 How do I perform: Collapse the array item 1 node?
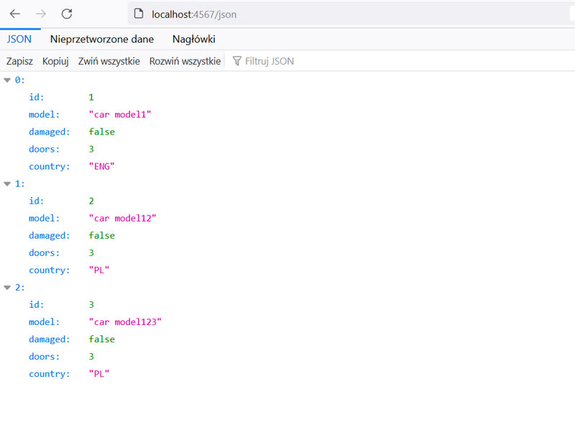click(7, 183)
